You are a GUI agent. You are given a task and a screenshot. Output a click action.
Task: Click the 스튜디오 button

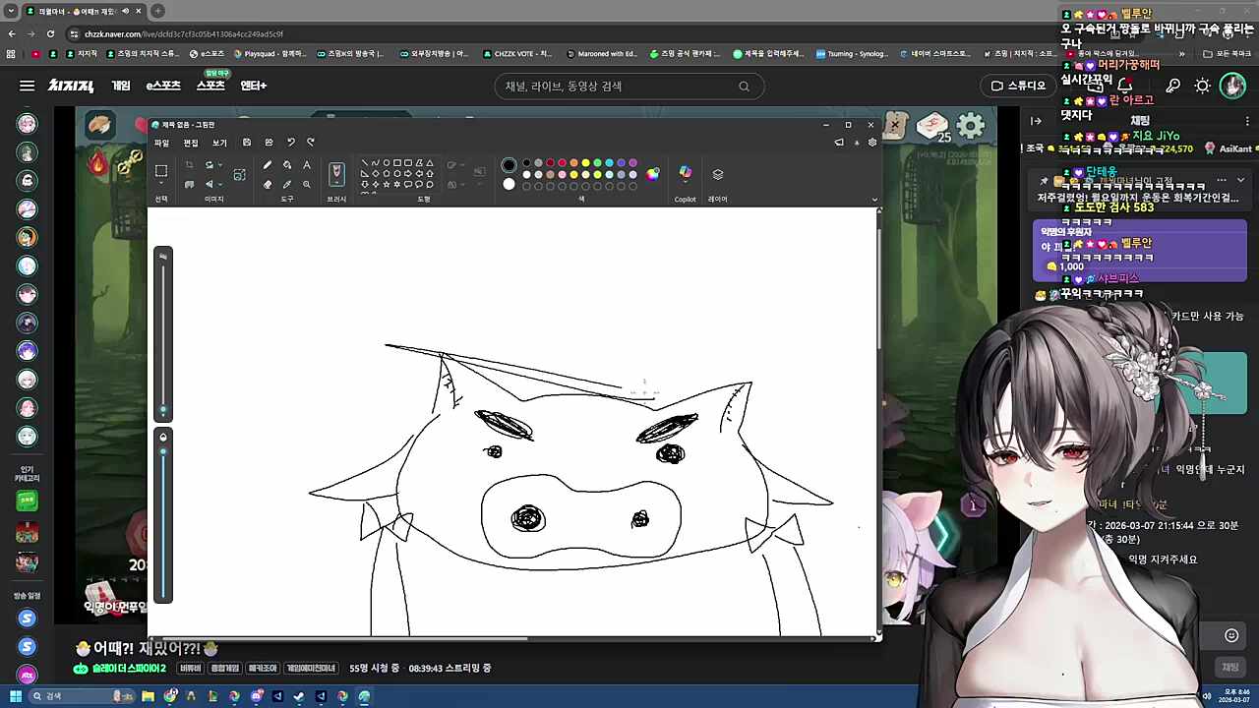tap(1018, 87)
